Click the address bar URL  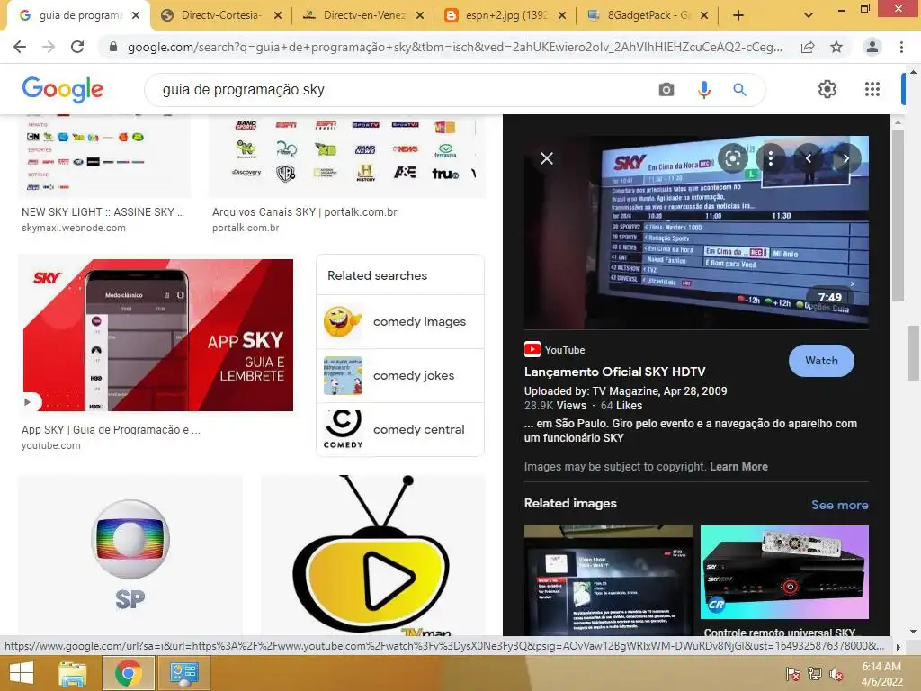click(x=454, y=47)
